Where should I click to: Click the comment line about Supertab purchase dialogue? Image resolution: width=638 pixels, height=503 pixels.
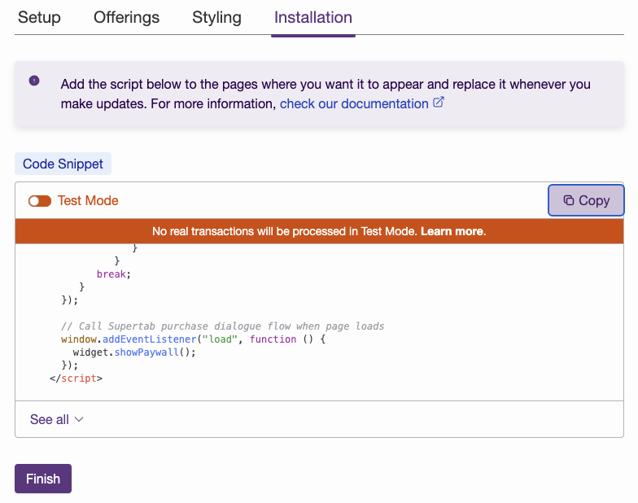pyautogui.click(x=223, y=326)
